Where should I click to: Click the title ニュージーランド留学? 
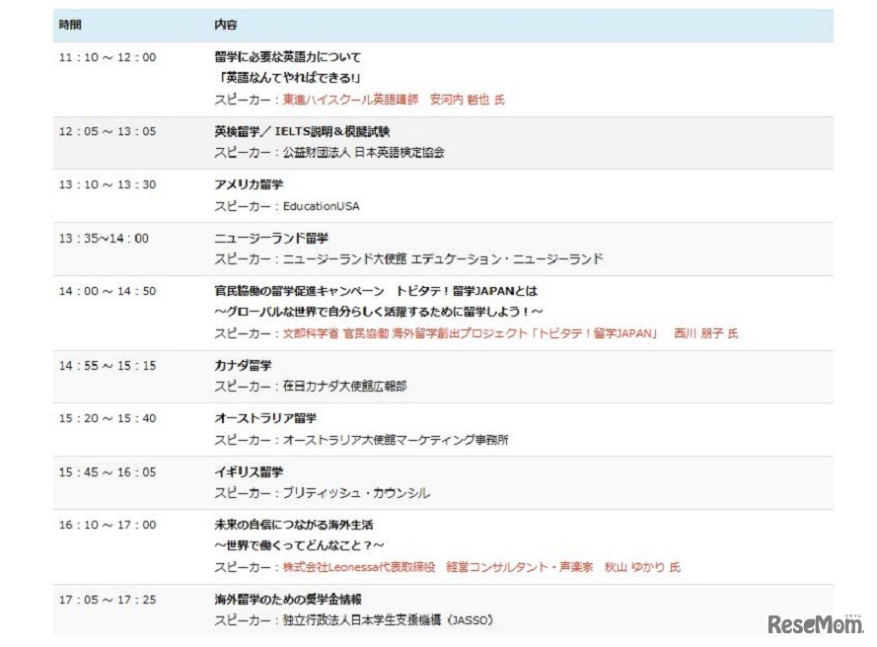(271, 239)
